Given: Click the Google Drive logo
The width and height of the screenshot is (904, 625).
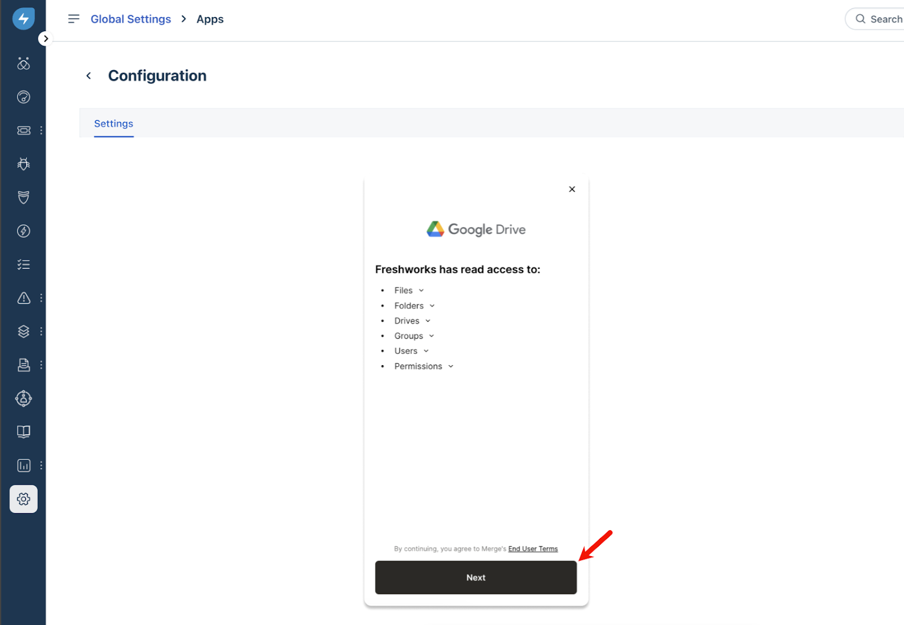Looking at the screenshot, I should pos(476,229).
